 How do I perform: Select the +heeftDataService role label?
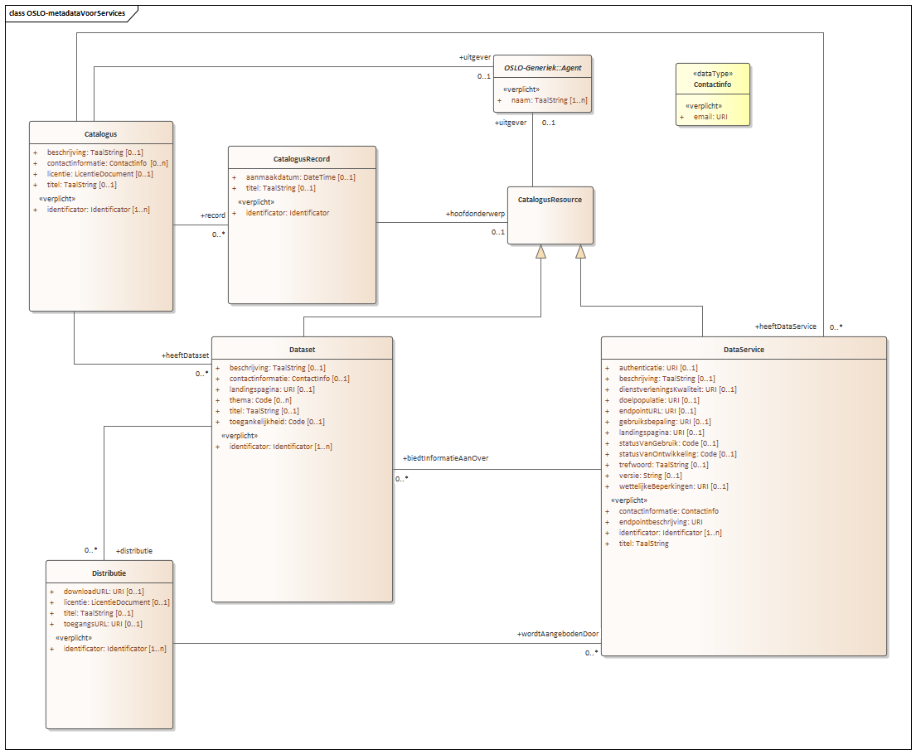[786, 326]
